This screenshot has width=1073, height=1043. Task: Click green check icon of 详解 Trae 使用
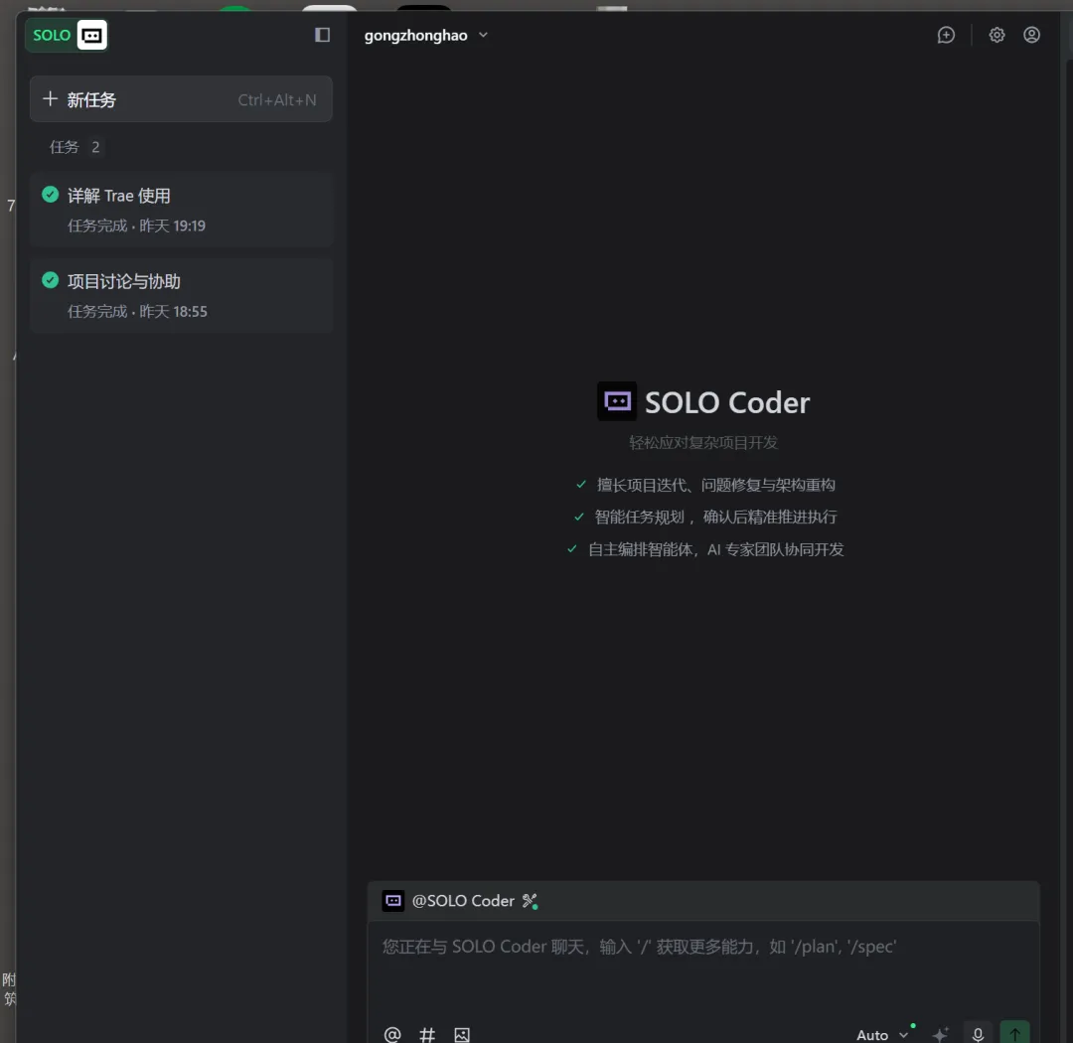50,195
